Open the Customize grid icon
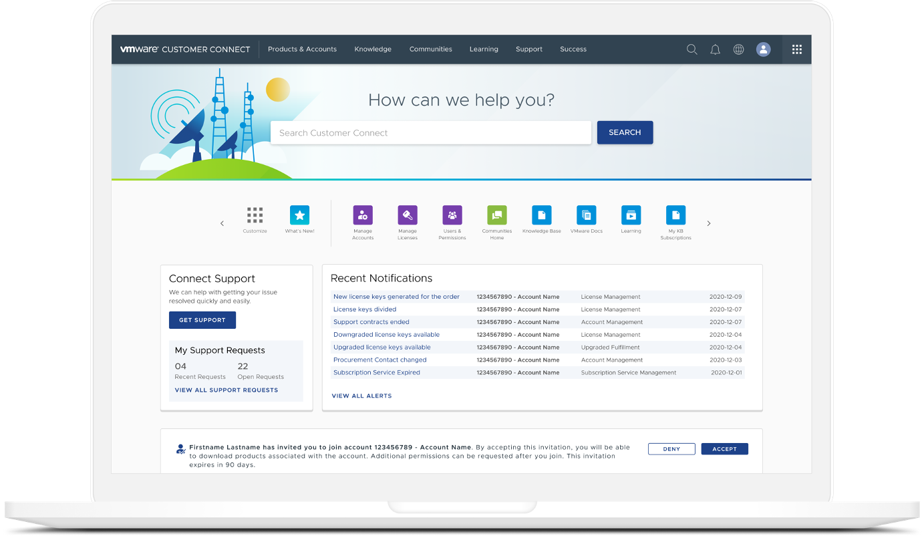The height and width of the screenshot is (536, 924). [255, 215]
